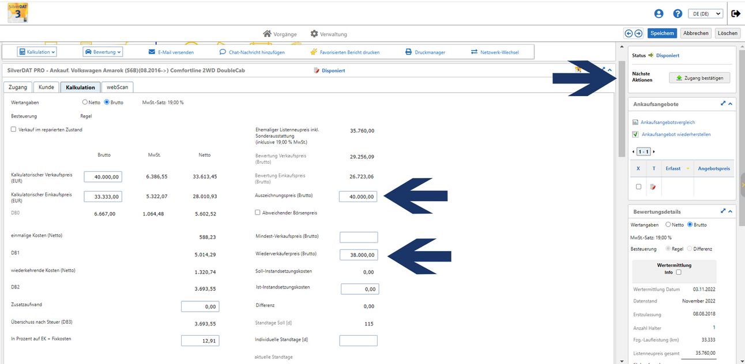745x364 pixels.
Task: Open the Kalkulation dropdown menu
Action: point(37,52)
